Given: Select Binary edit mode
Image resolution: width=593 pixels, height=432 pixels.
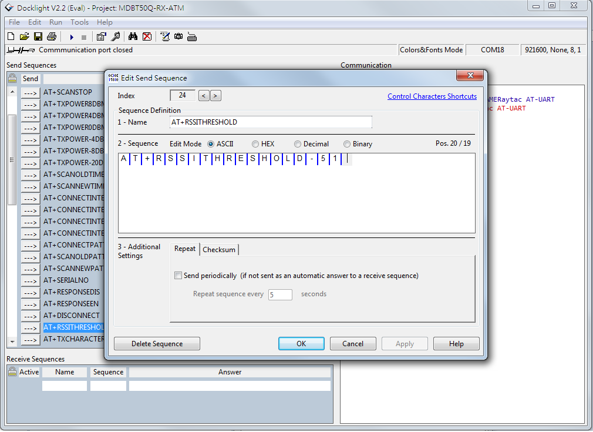Looking at the screenshot, I should pyautogui.click(x=347, y=144).
